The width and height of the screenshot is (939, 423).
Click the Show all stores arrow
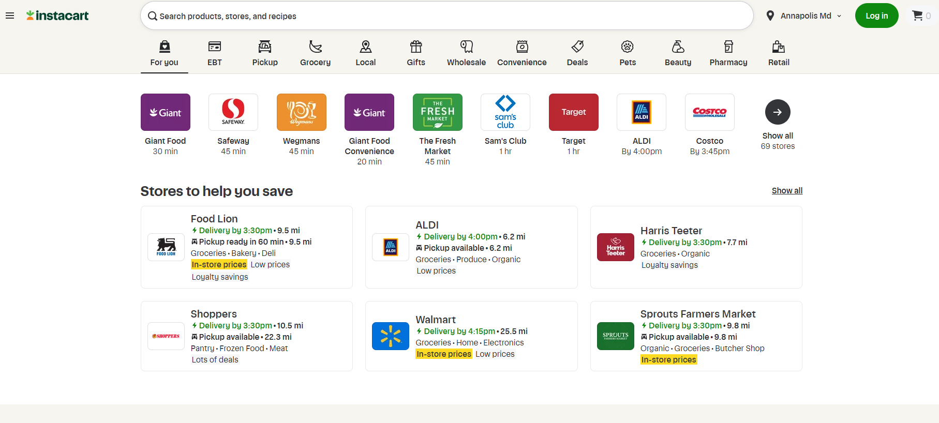[x=777, y=112]
